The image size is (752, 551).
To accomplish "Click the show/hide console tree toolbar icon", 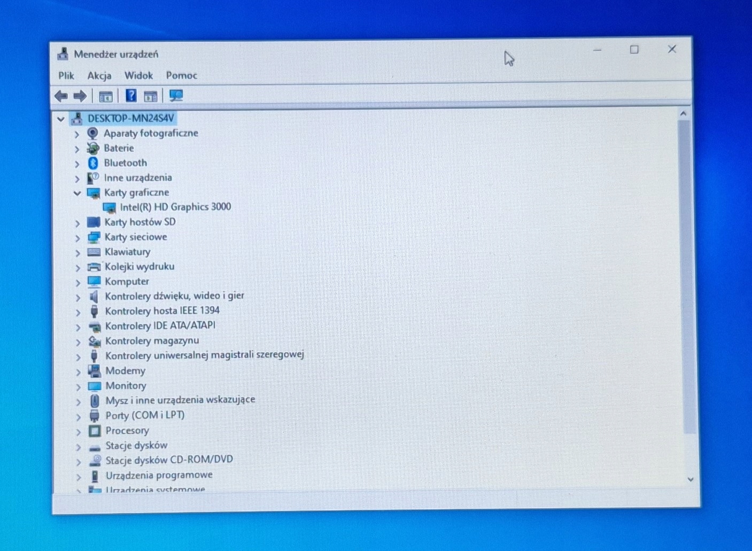I will (x=106, y=97).
